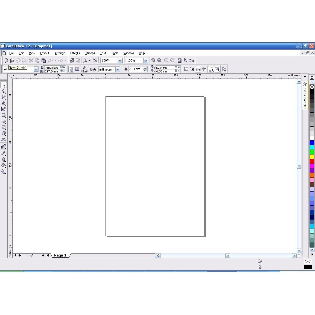The height and width of the screenshot is (315, 315).
Task: Select the Outline Pen tool
Action: click(x=4, y=159)
